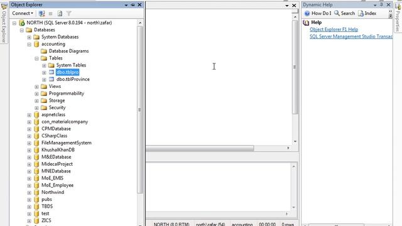
Task: Click the Refresh icon in Object Explorer toolbar
Action: [x=60, y=13]
